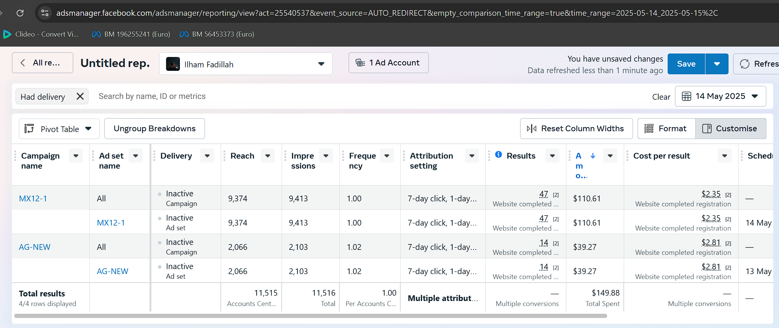
Task: Click the Save button
Action: click(686, 64)
